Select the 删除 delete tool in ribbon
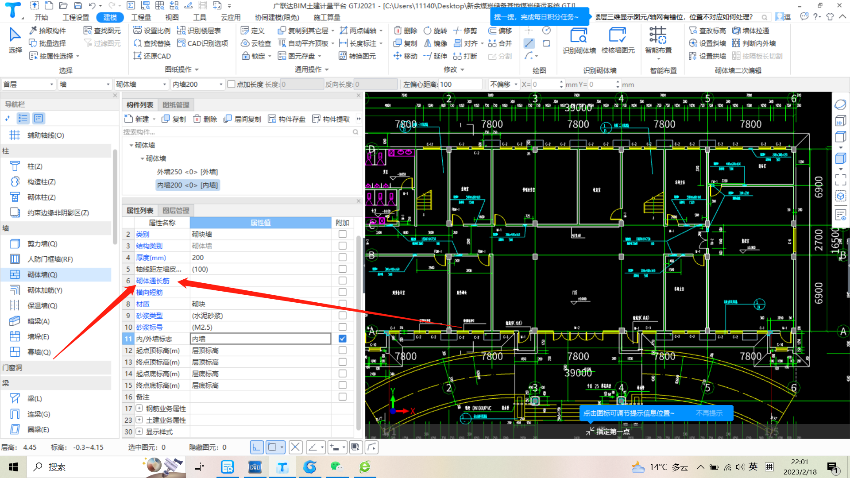Image resolution: width=850 pixels, height=478 pixels. click(x=406, y=31)
